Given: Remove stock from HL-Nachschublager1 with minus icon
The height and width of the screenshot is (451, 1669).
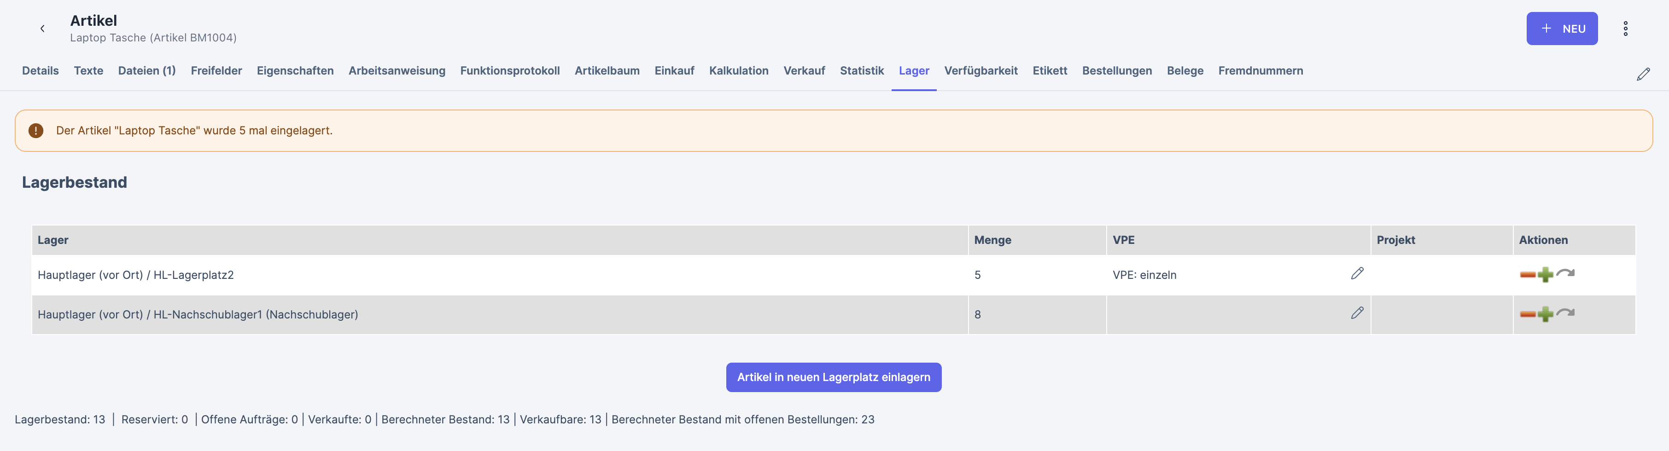Looking at the screenshot, I should click(1527, 314).
